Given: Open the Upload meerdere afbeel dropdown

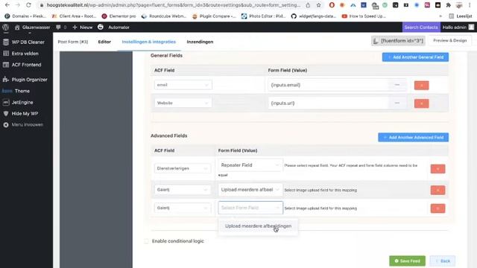Looking at the screenshot, I should point(250,190).
